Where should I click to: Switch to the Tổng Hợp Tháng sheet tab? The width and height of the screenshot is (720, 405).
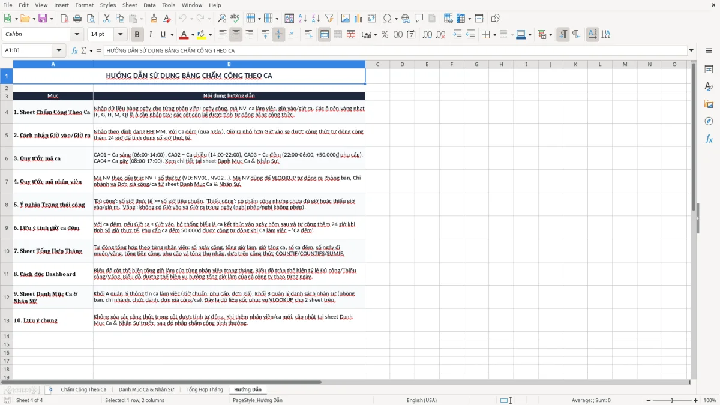pos(205,389)
